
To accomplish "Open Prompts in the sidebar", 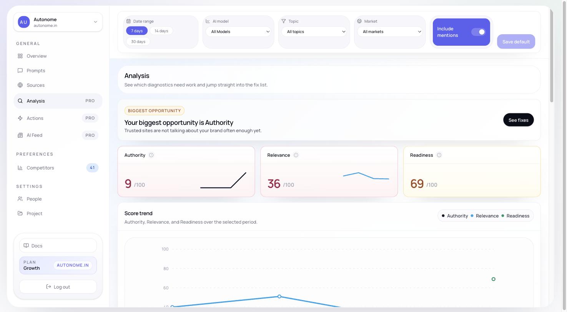I will [x=58, y=71].
